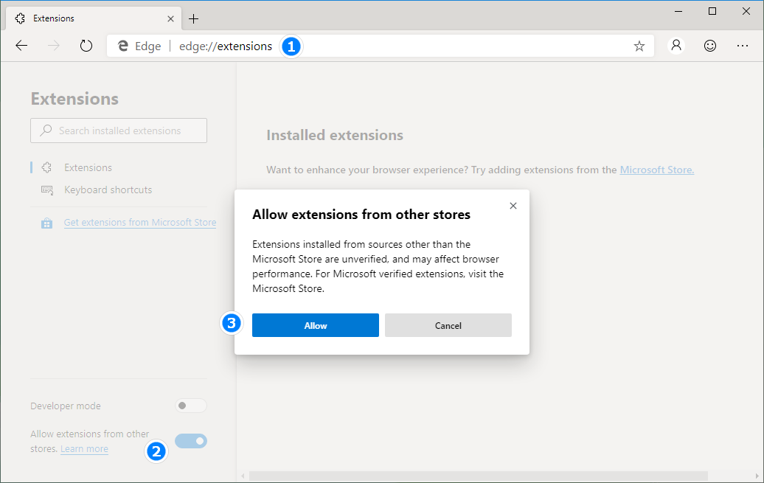
Task: Click the 'Developer mode' label
Action: [66, 406]
